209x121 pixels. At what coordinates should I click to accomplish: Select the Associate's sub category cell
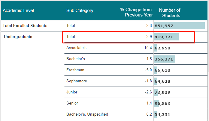point(77,48)
